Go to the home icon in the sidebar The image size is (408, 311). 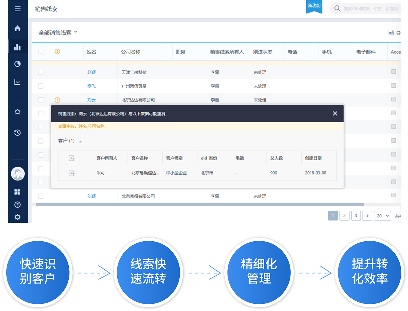(x=17, y=28)
